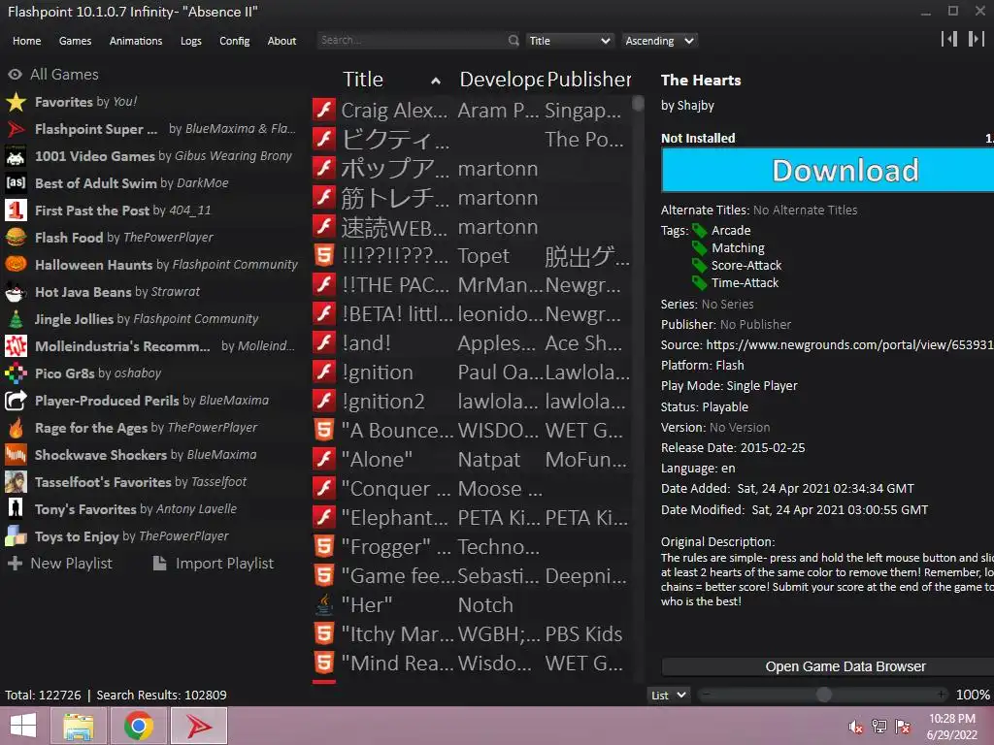Open the Animations tab

point(136,41)
